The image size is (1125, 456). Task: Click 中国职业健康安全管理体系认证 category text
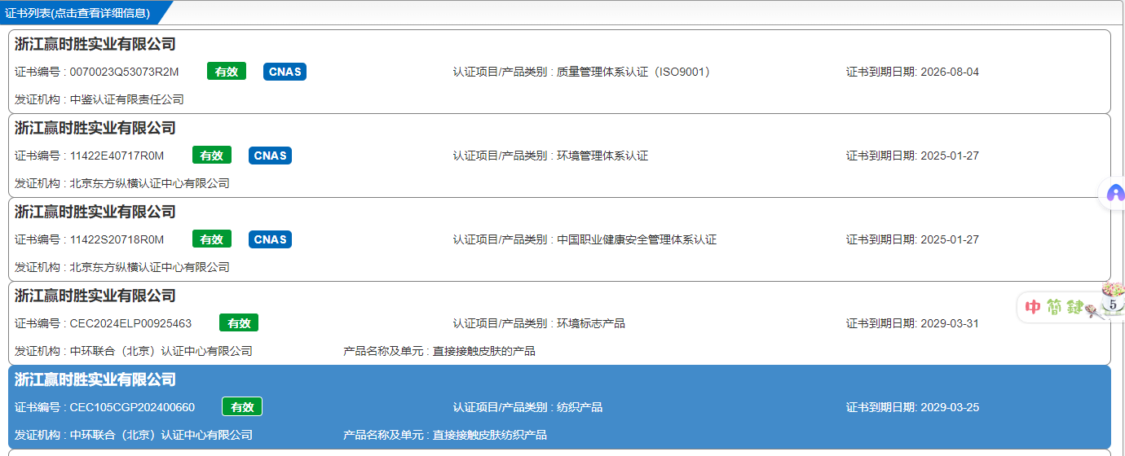(637, 239)
